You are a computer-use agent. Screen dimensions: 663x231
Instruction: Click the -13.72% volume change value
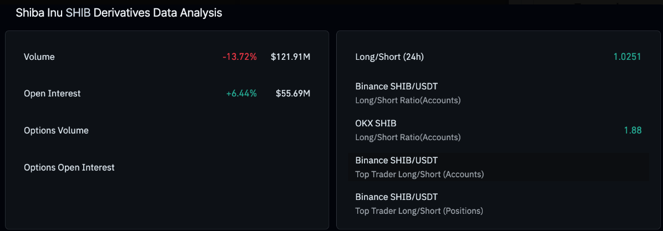point(240,57)
